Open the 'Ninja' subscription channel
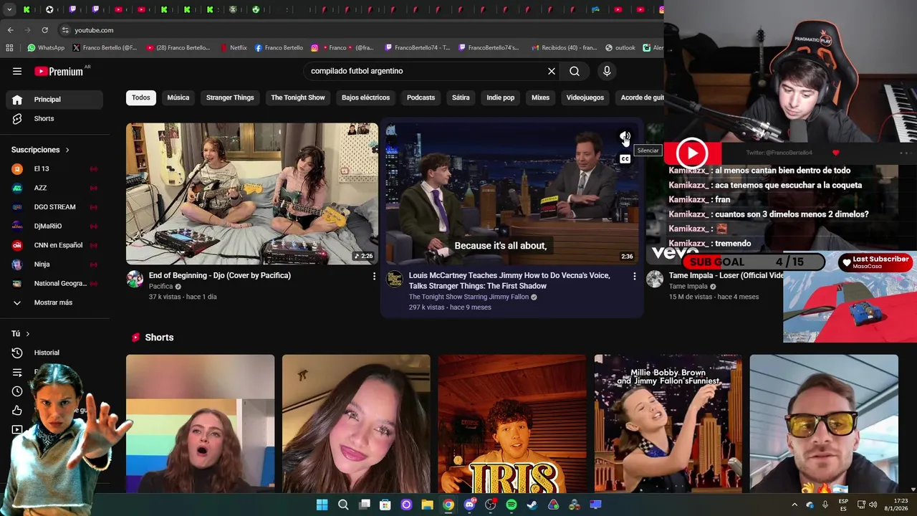Screen dimensions: 917x516 [x=54, y=264]
